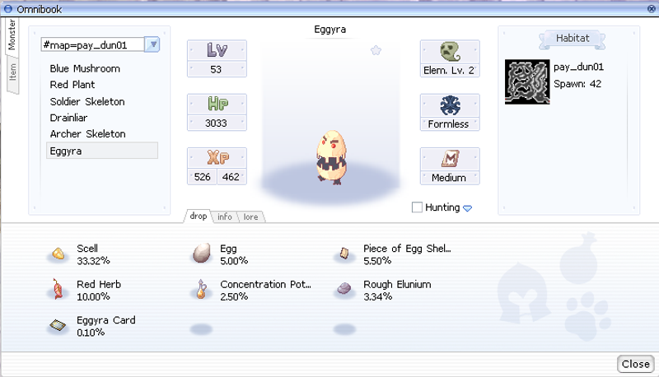The height and width of the screenshot is (377, 659).
Task: Click the Red Herb item icon
Action: (58, 289)
